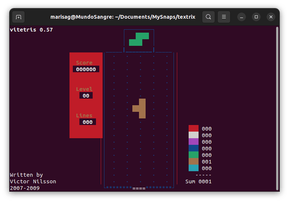Search the terminal output
The height and width of the screenshot is (202, 289).
(x=208, y=17)
